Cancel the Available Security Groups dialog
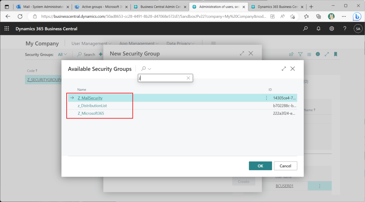The image size is (365, 202). click(286, 166)
